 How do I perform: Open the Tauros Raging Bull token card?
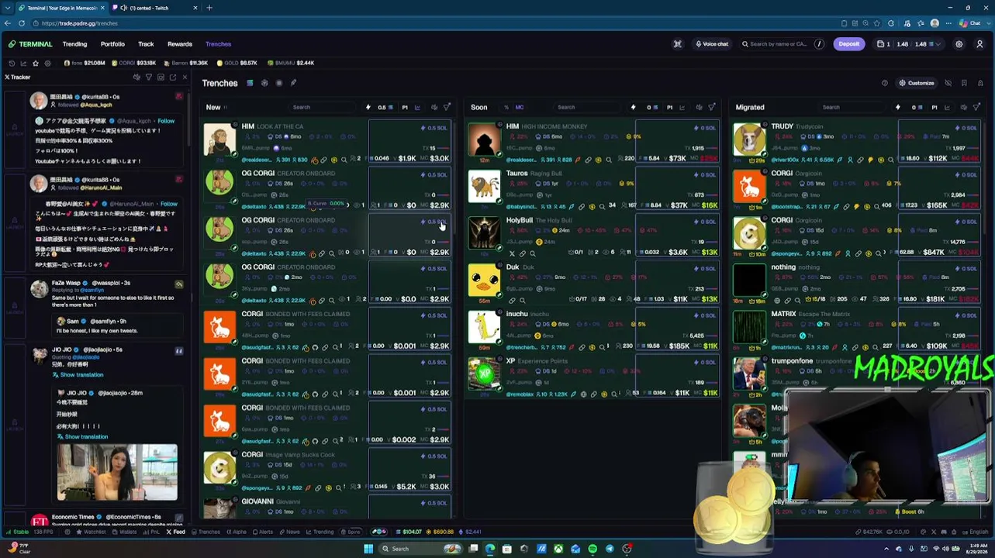(x=593, y=189)
